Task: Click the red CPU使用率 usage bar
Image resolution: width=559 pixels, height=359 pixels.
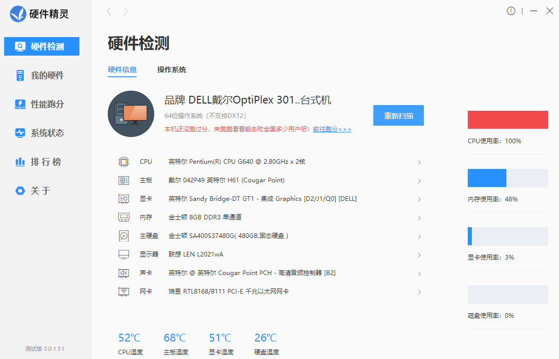Action: pos(507,119)
